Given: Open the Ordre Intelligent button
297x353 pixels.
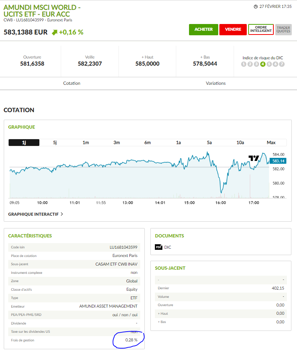Looking at the screenshot, I should (261, 30).
